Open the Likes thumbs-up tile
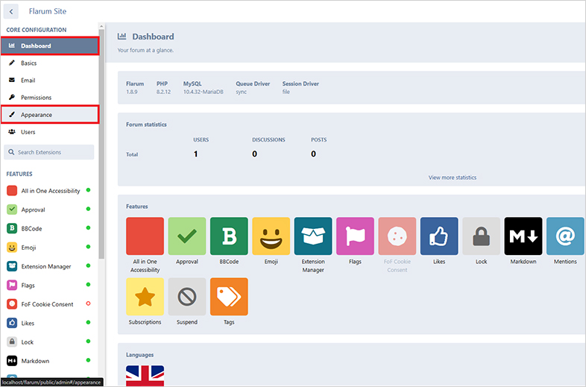586x387 pixels. point(439,236)
